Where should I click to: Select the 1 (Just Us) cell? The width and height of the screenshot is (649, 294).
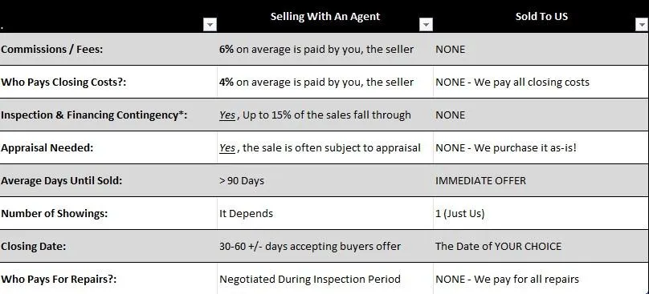click(x=541, y=213)
